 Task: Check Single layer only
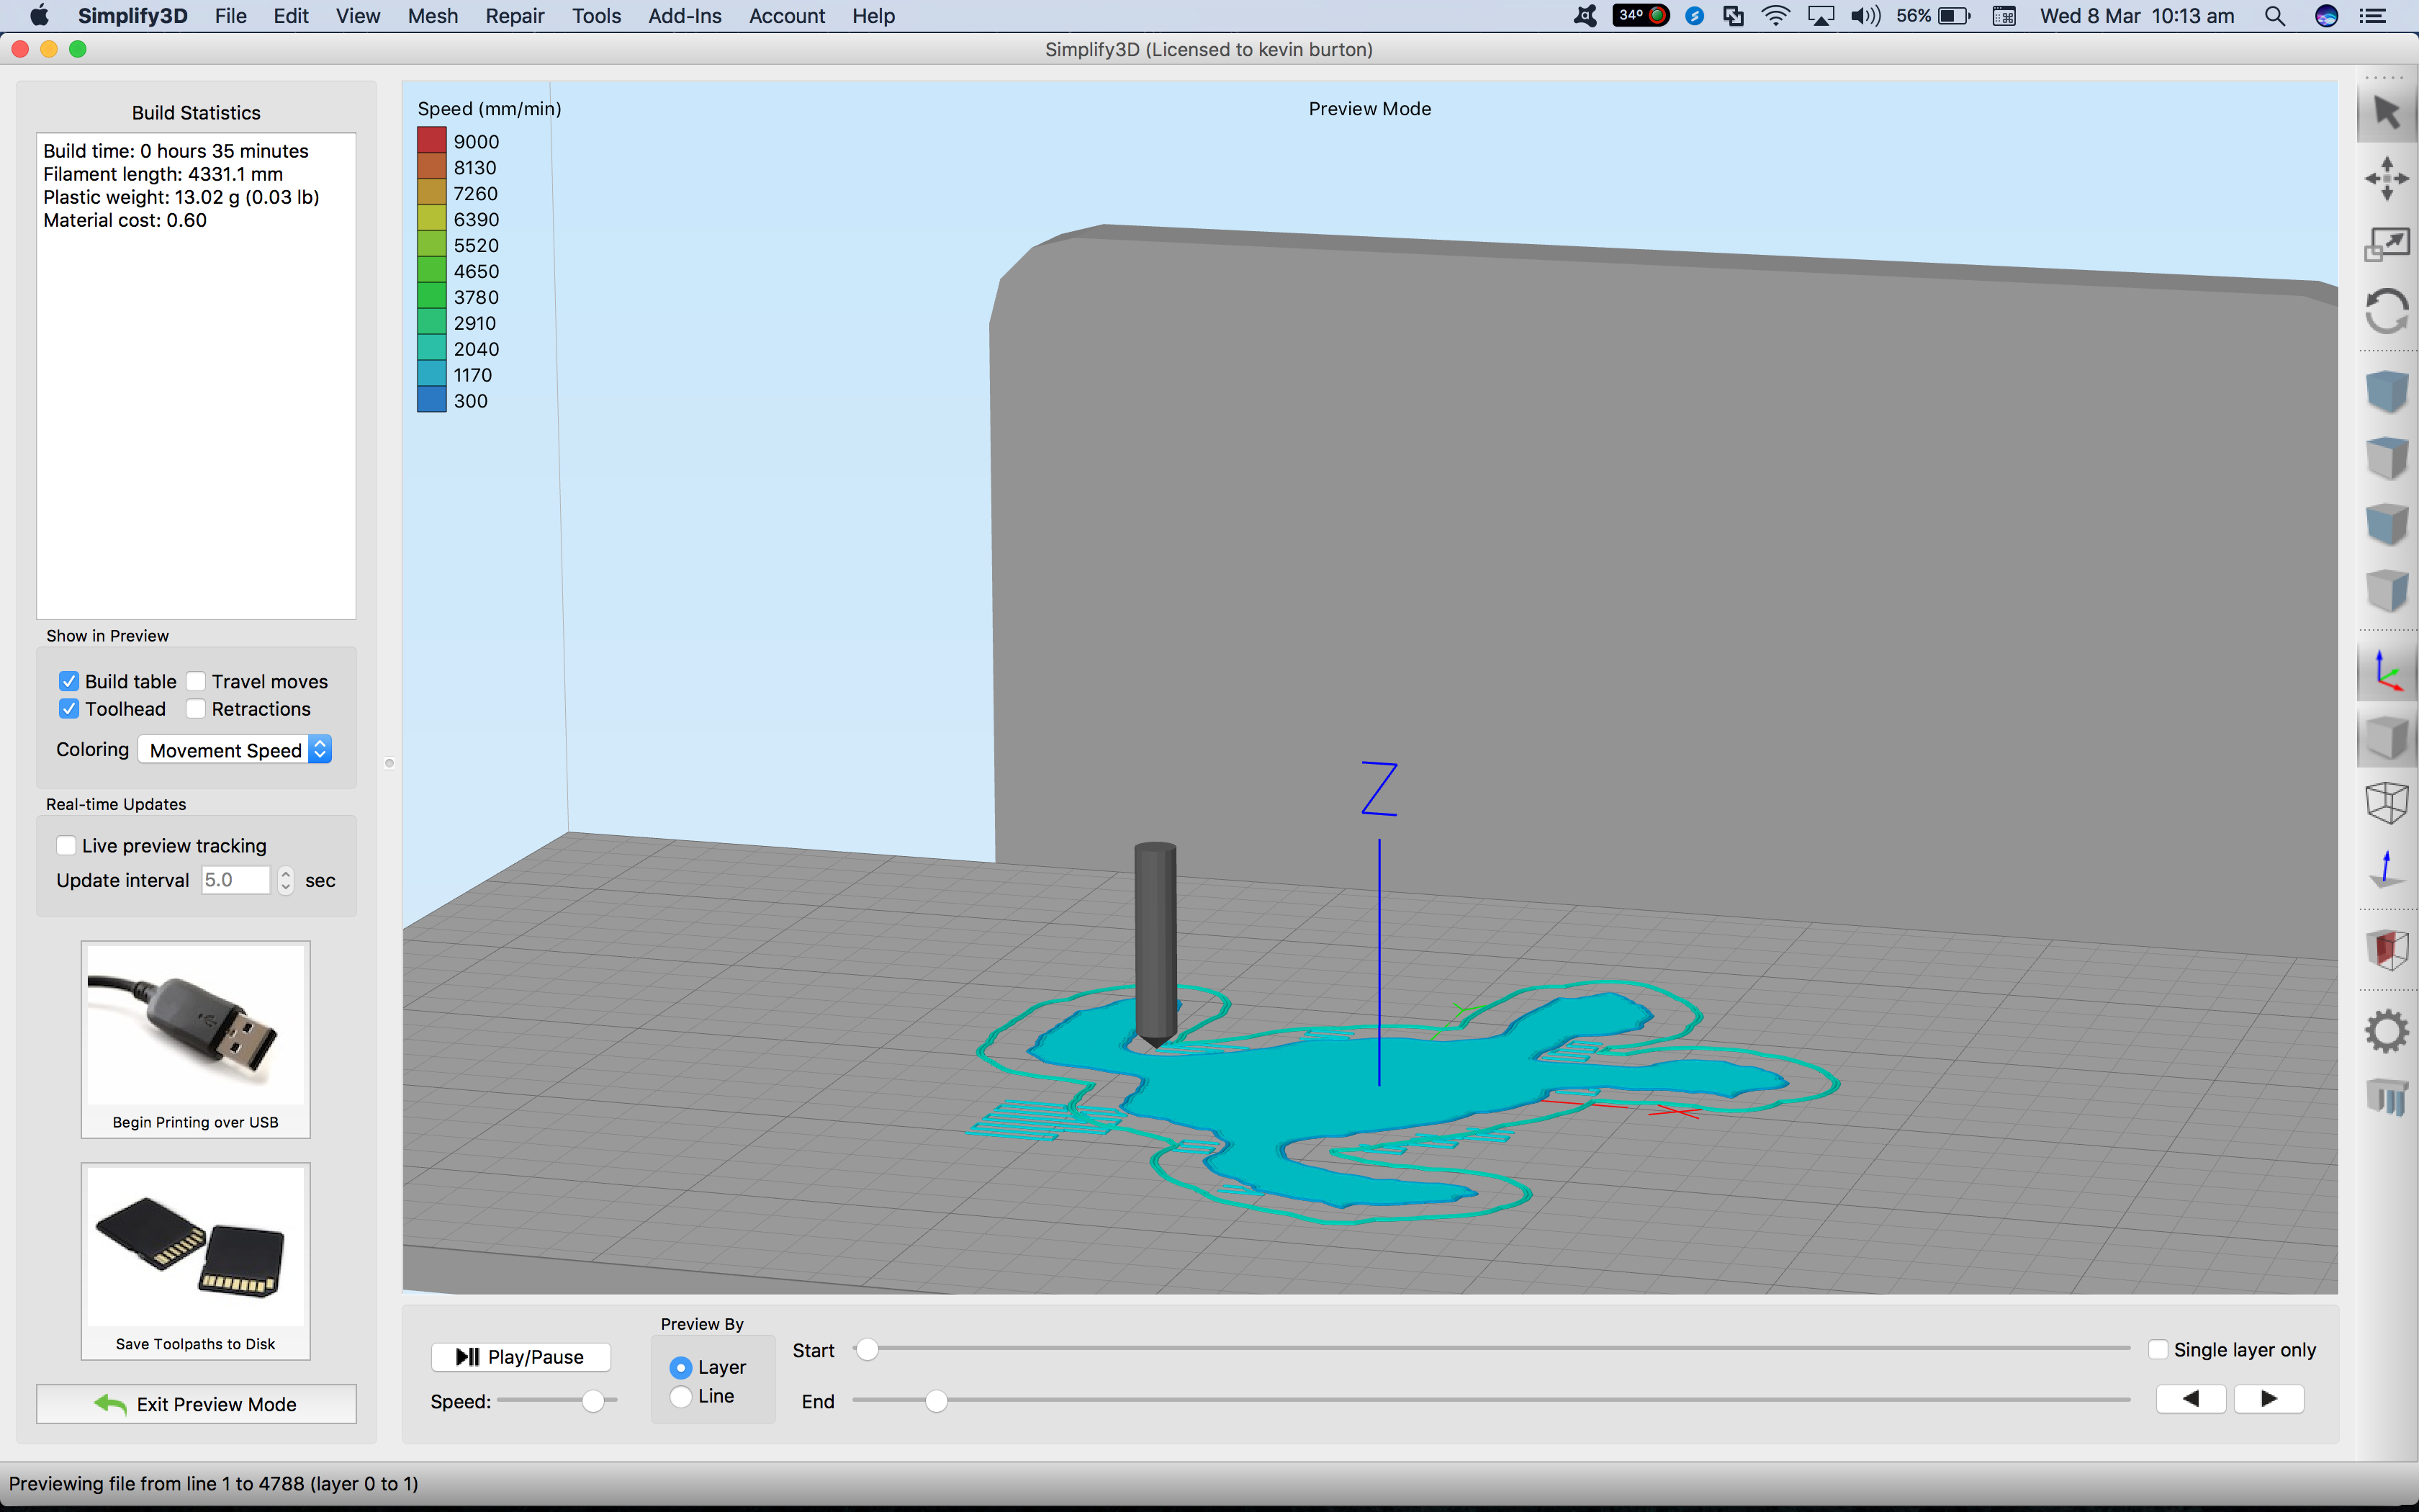[2158, 1350]
